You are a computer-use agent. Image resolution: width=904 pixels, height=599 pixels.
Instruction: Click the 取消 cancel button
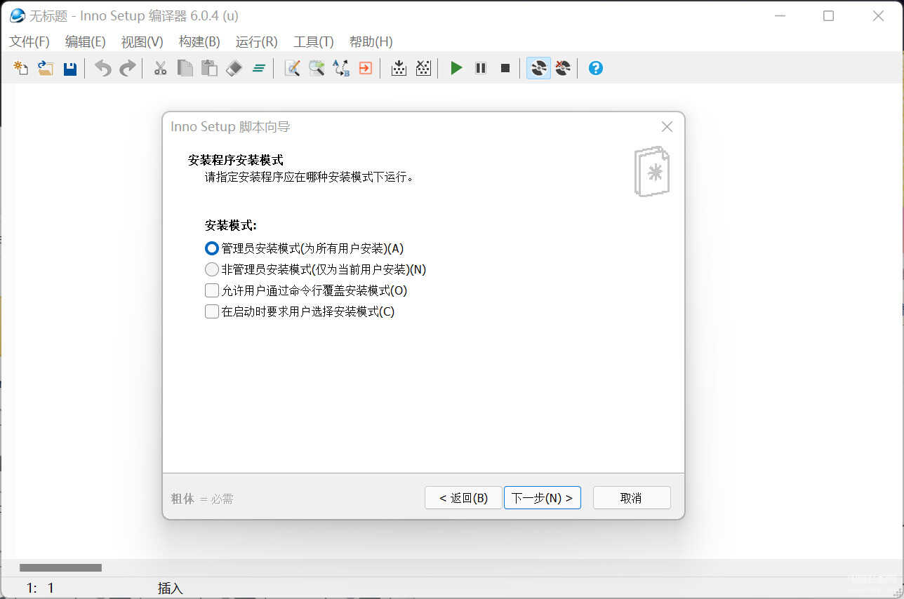[x=632, y=498]
